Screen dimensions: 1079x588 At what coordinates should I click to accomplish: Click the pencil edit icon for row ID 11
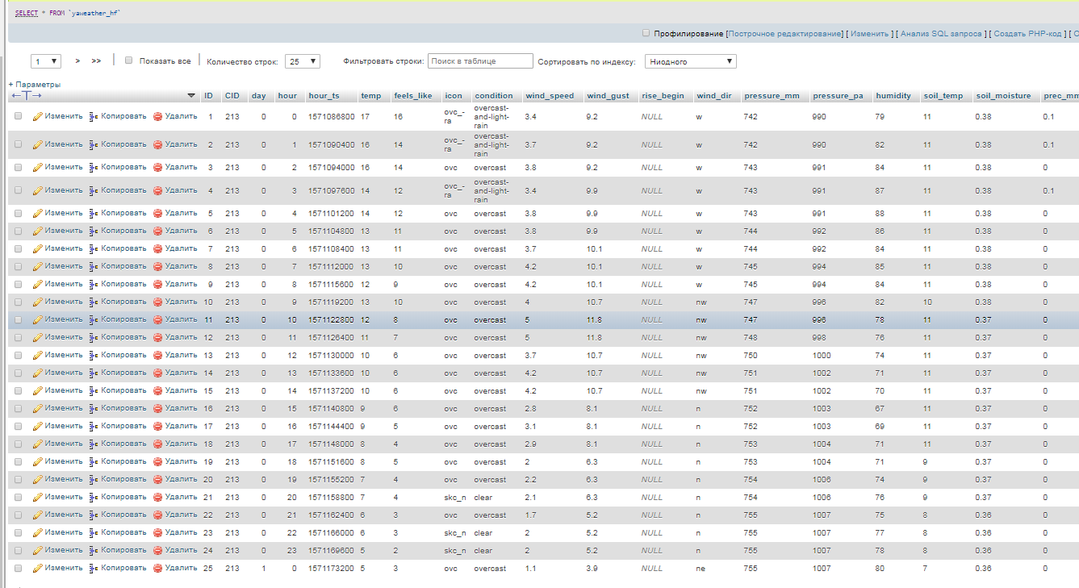37,319
